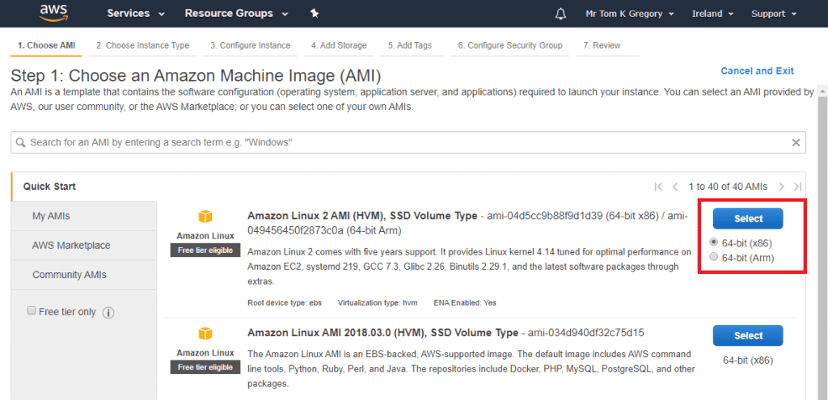The image size is (828, 400).
Task: Open the pin shortcuts icon
Action: pyautogui.click(x=315, y=14)
